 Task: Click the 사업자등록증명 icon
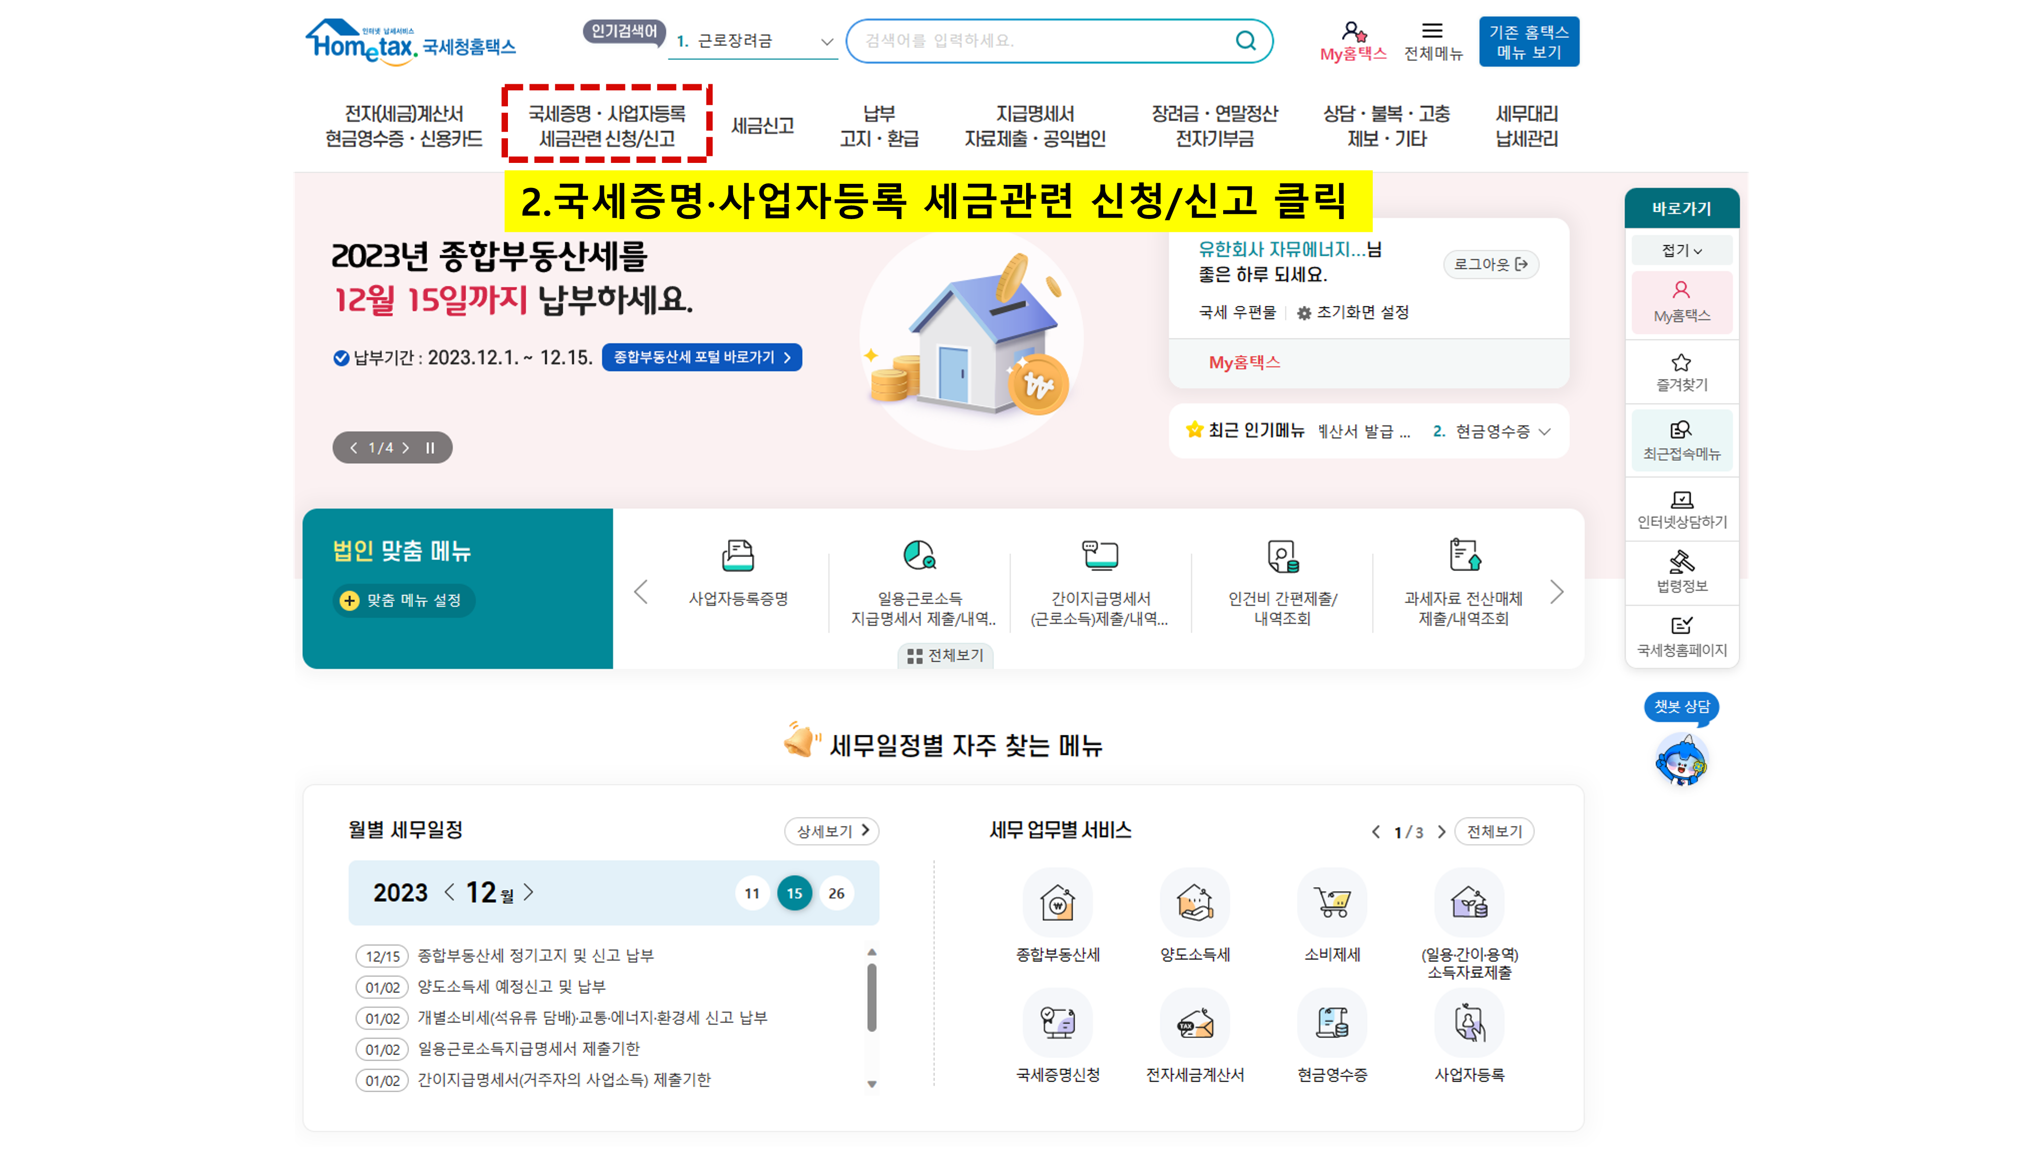737,556
